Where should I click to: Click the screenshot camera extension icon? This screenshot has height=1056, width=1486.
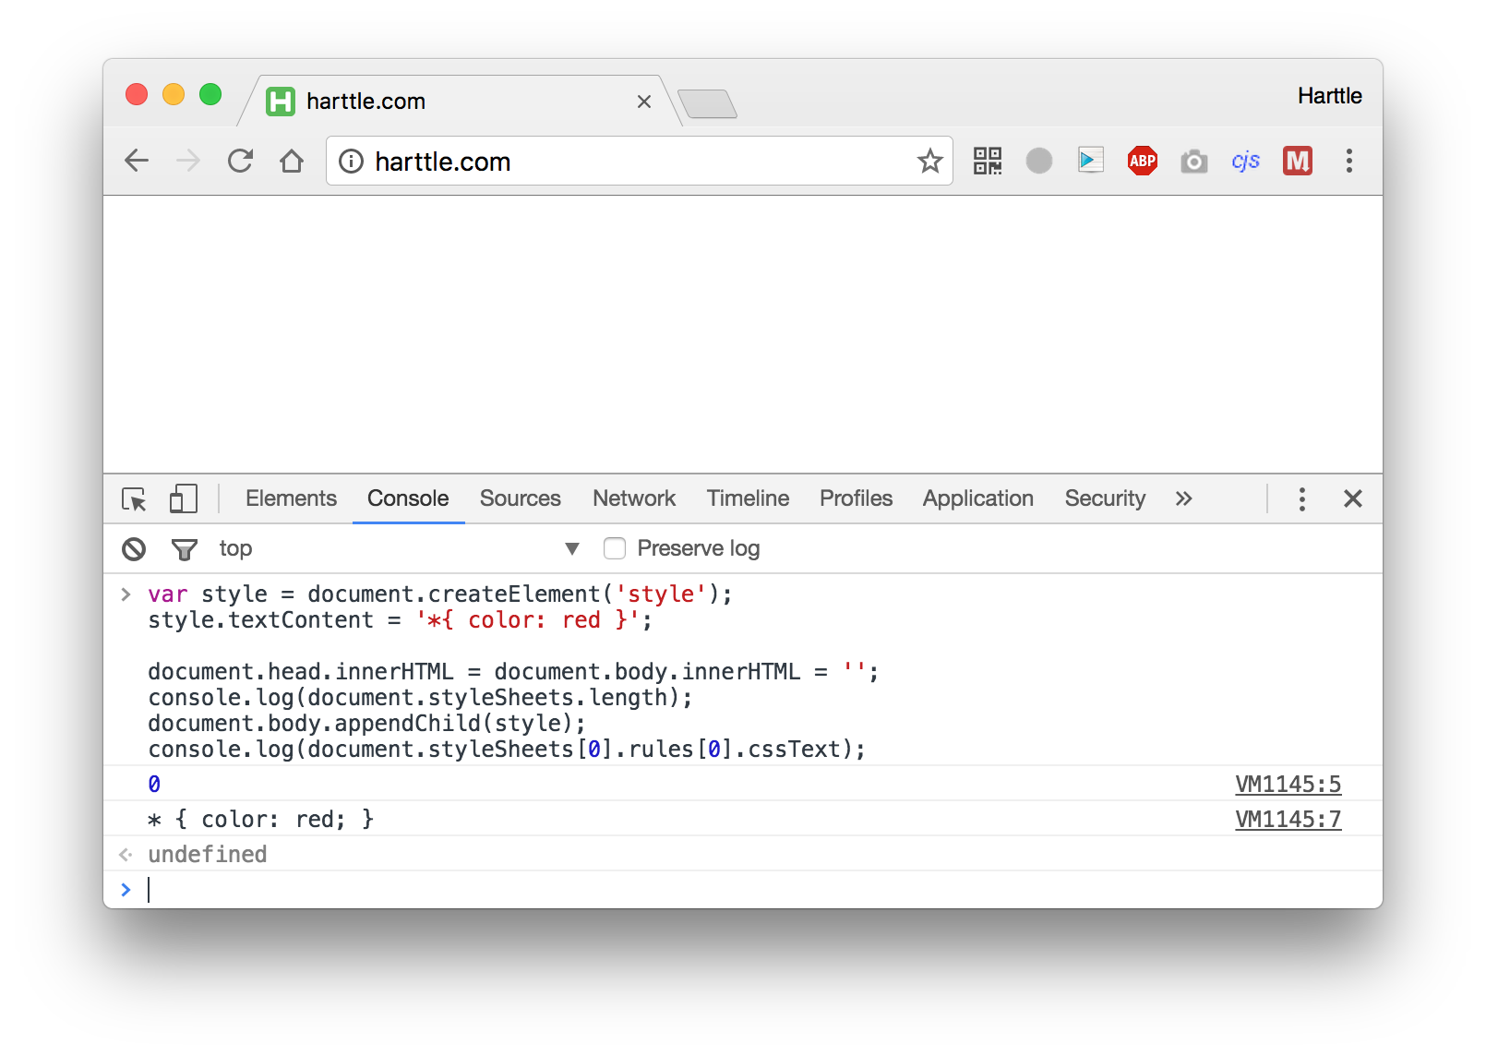coord(1193,161)
